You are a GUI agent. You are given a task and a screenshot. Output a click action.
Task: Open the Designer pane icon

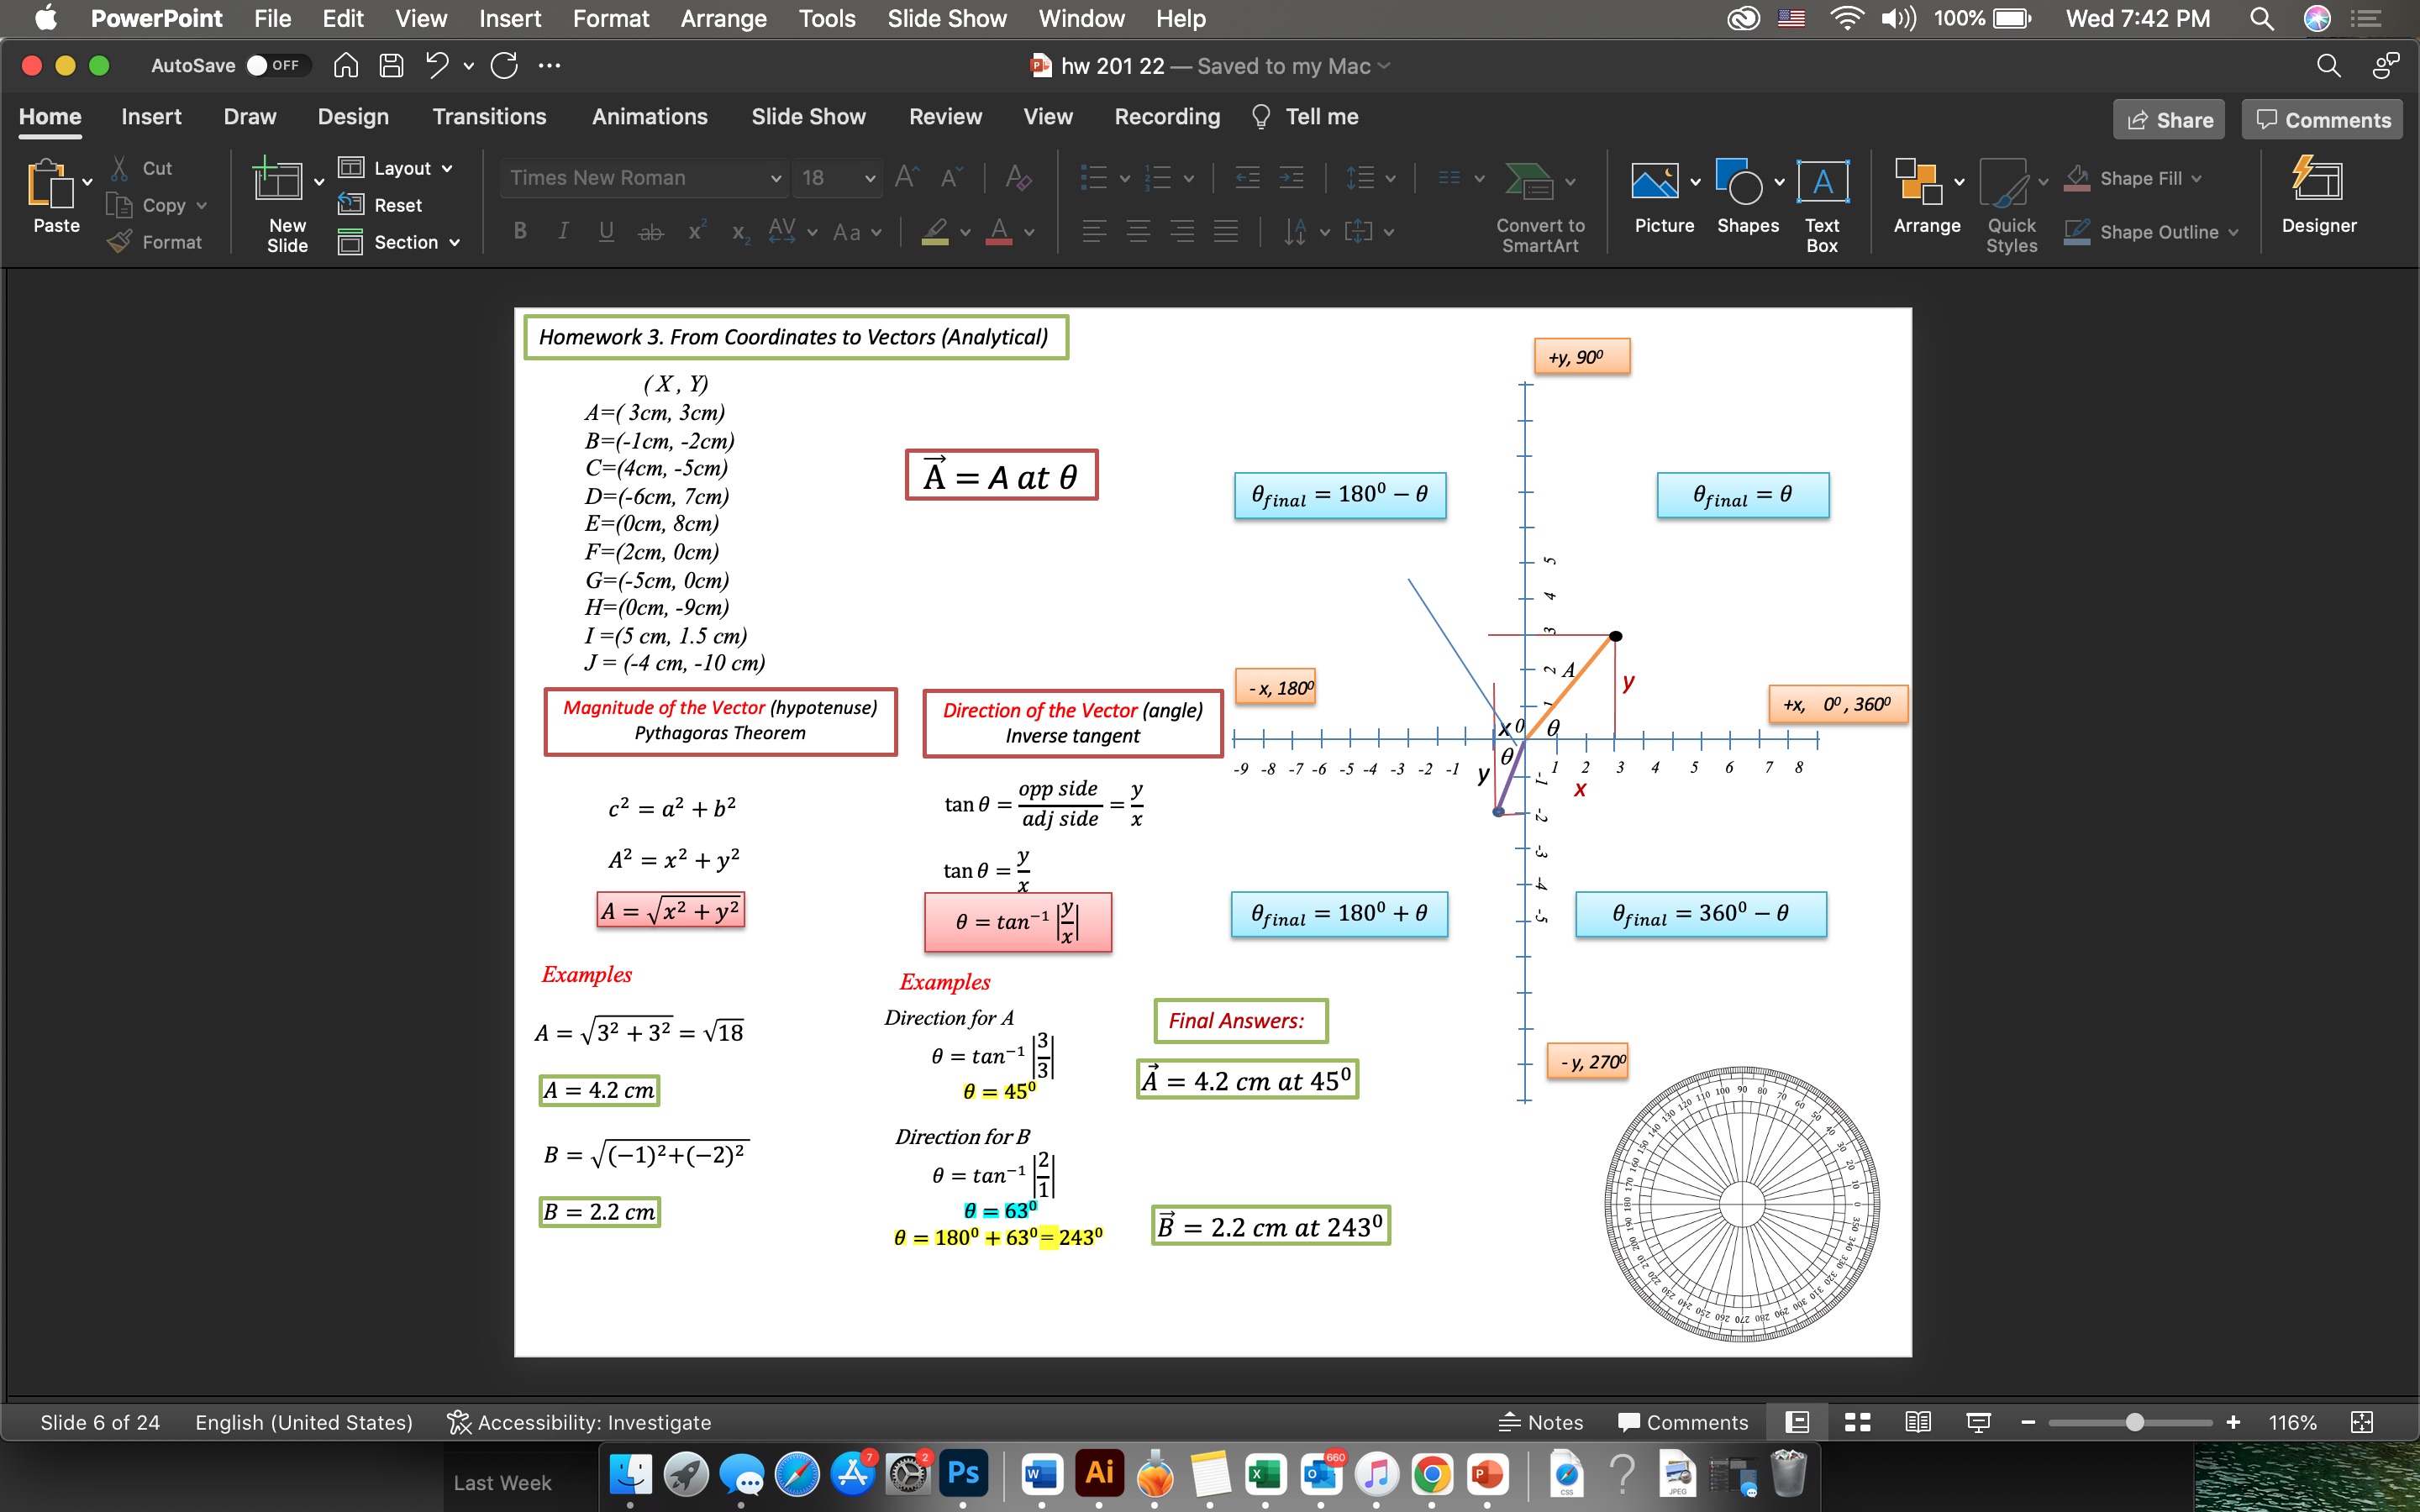(2318, 182)
